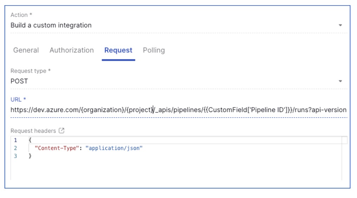Open the Request headers external link icon
The width and height of the screenshot is (357, 198).
point(61,131)
